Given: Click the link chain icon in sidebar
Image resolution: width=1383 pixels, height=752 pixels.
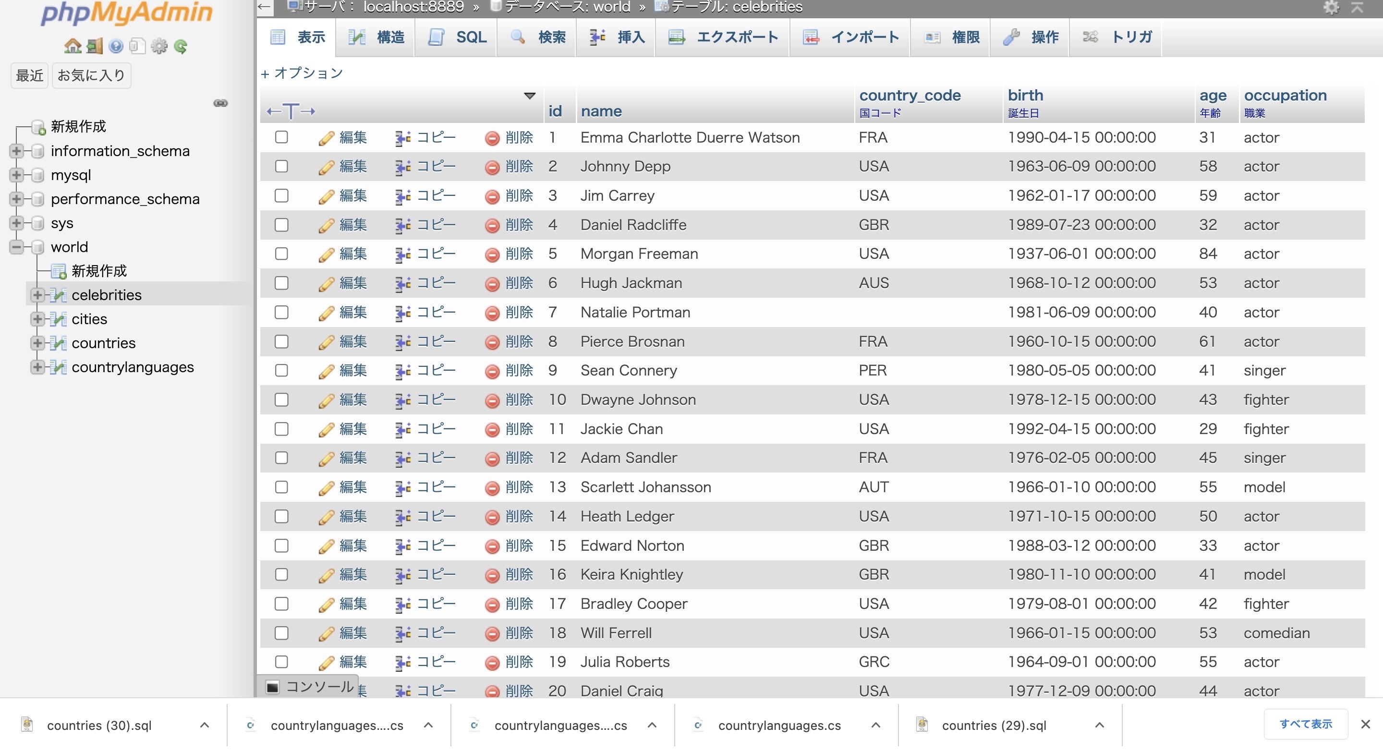Looking at the screenshot, I should tap(221, 103).
